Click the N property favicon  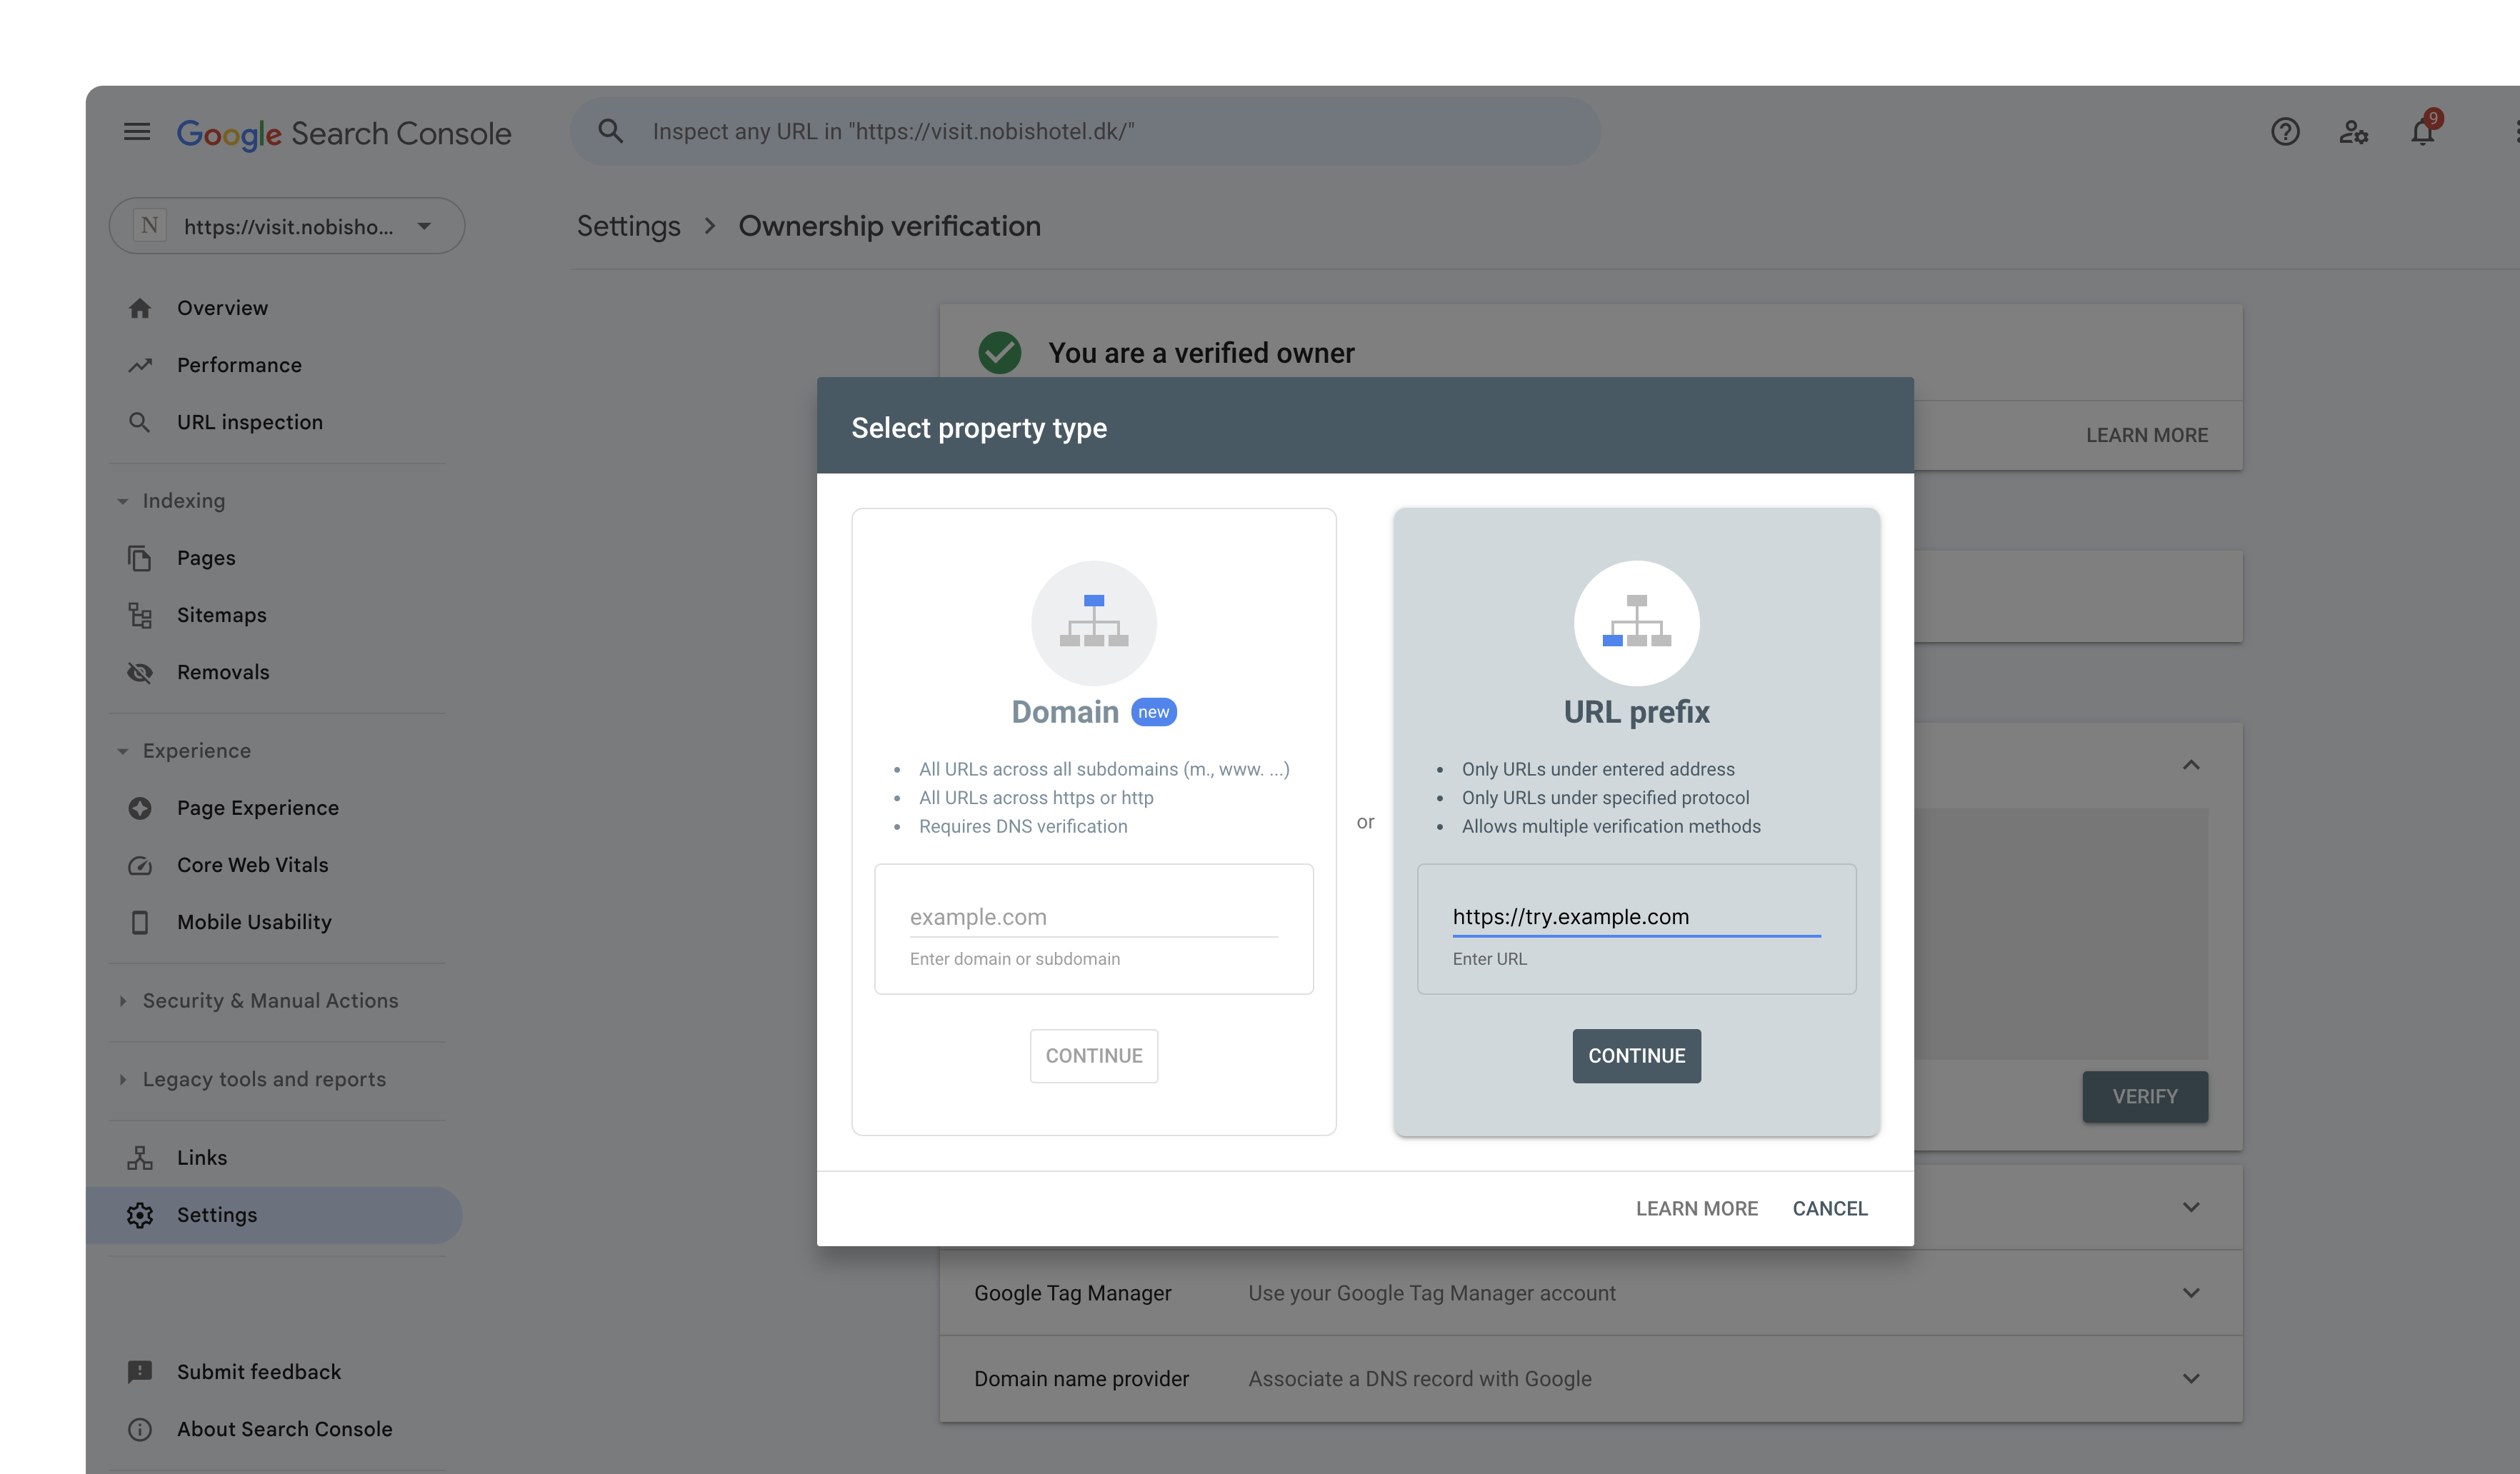point(150,226)
